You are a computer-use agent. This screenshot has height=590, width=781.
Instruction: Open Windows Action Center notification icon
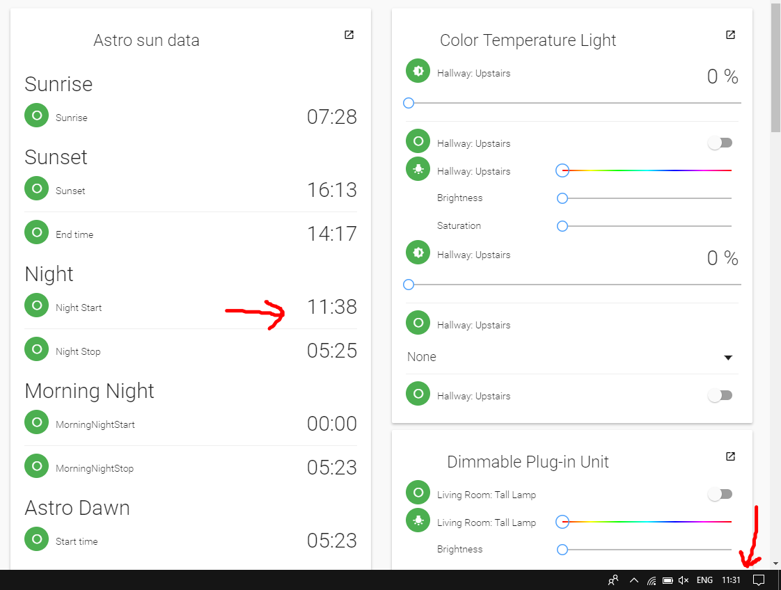(759, 580)
